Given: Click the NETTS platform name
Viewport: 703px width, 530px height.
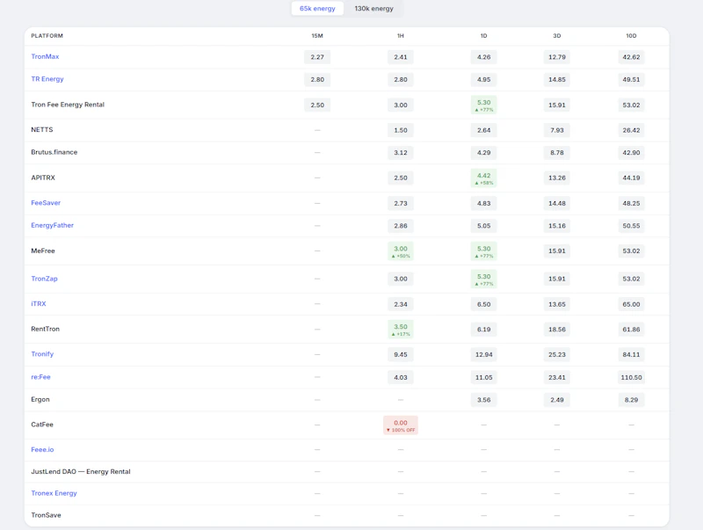Looking at the screenshot, I should click(x=42, y=129).
